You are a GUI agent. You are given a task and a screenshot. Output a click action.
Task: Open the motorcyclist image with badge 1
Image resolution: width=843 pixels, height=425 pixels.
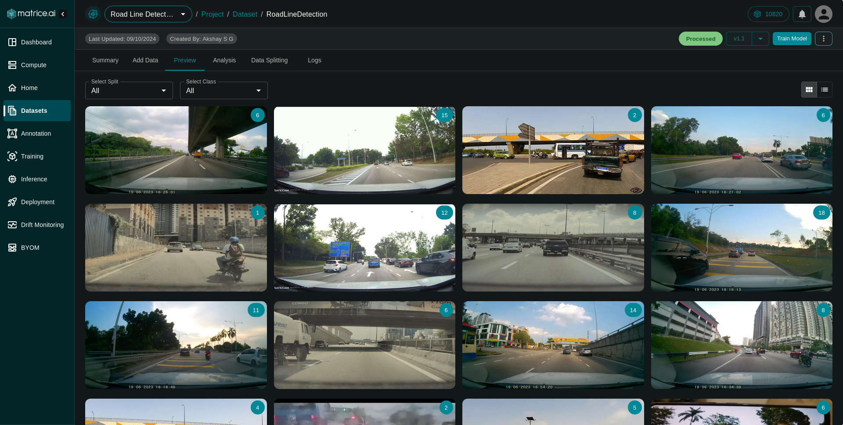pyautogui.click(x=176, y=248)
